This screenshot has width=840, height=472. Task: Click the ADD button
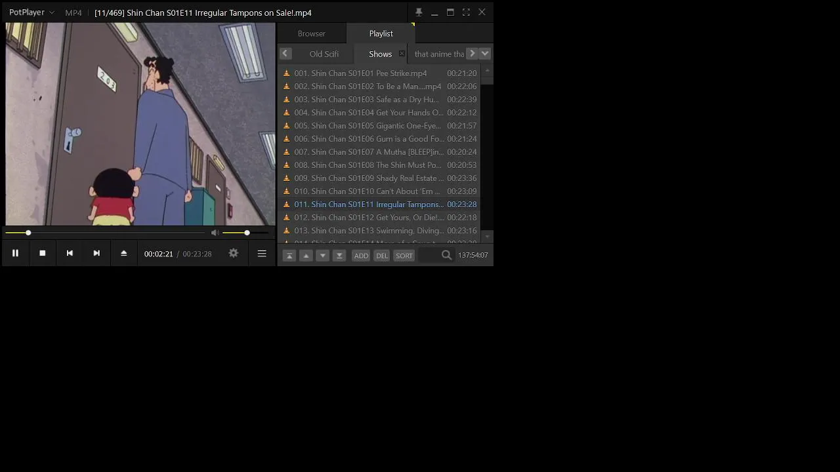[x=361, y=256]
